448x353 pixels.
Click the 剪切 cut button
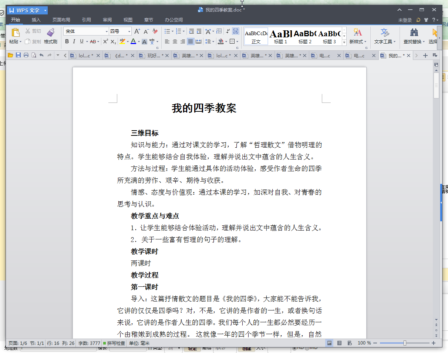[x=33, y=31]
